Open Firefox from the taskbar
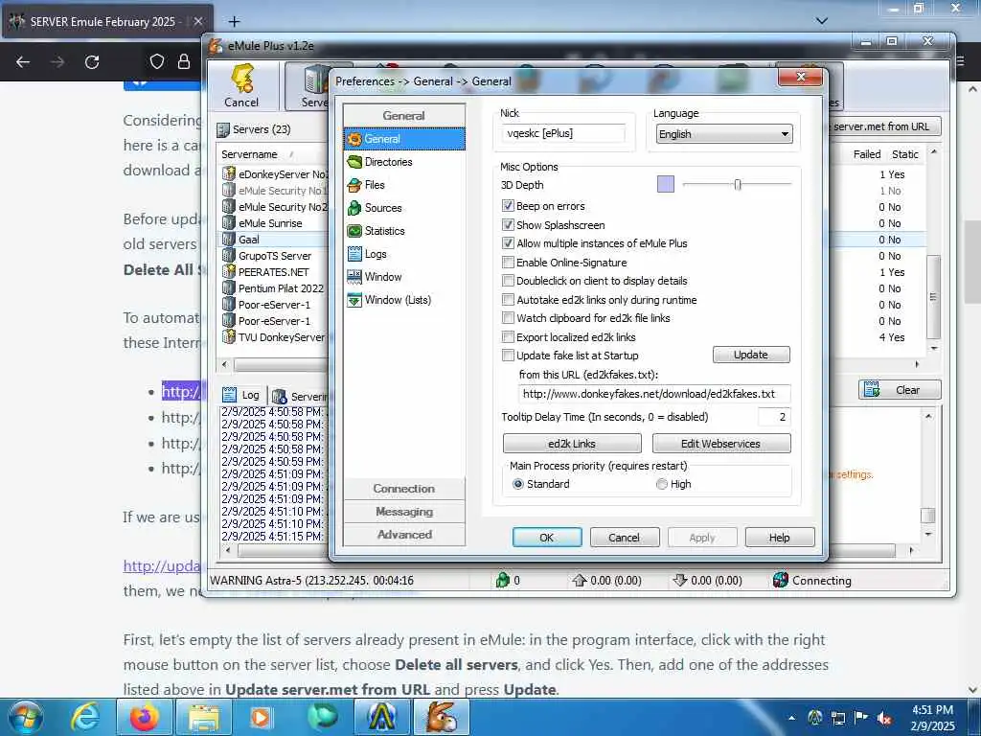 pos(144,717)
